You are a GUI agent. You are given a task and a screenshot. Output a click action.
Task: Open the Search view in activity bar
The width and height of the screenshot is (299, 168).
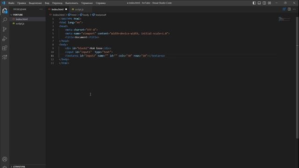coord(5,20)
